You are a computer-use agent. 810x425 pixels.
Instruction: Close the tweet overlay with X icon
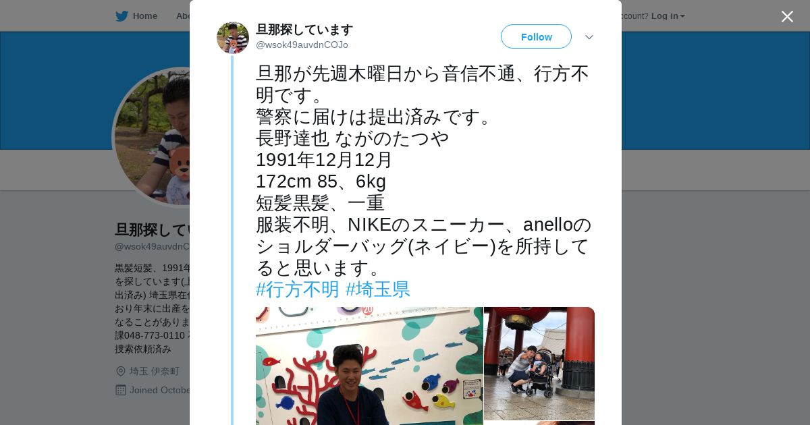(787, 16)
